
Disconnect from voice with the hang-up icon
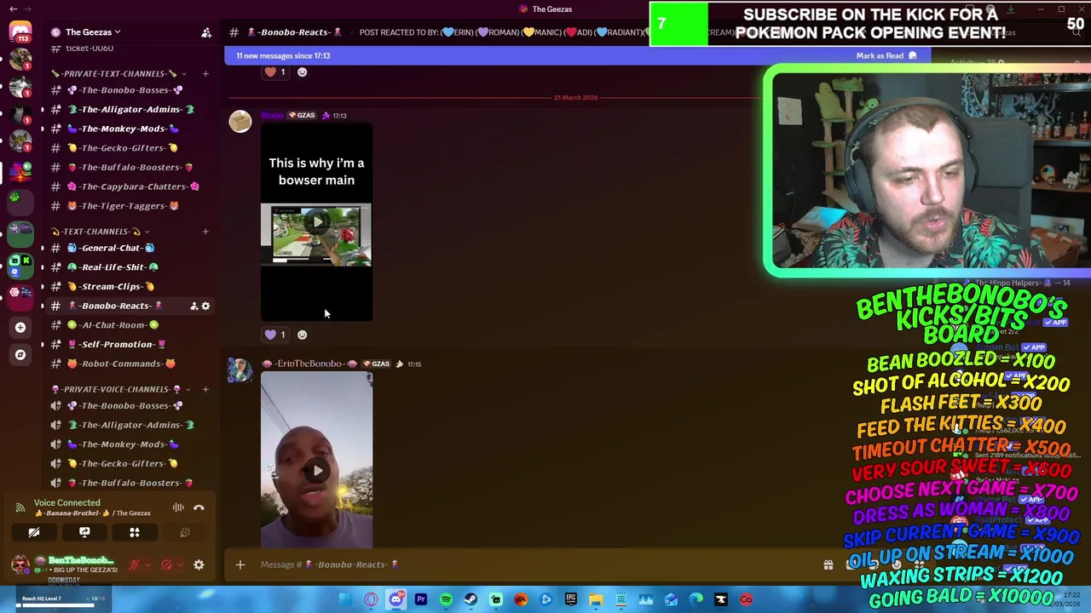click(x=199, y=507)
